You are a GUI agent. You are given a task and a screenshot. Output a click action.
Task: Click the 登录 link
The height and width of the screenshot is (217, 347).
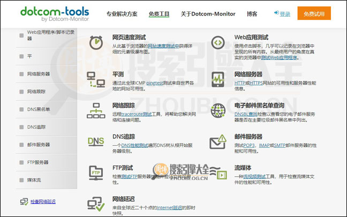[x=285, y=14]
